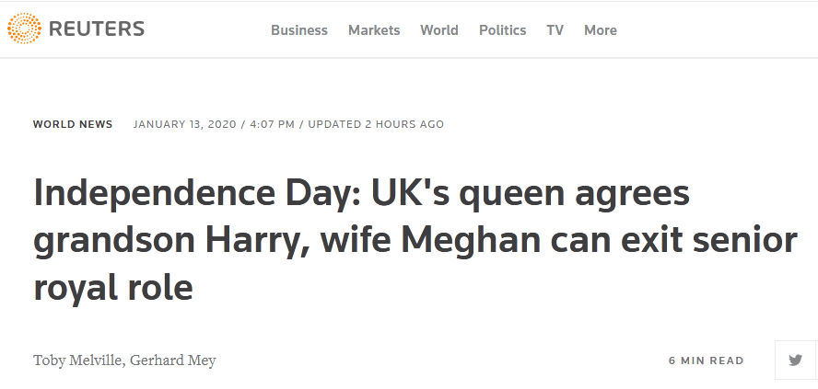Click the WORLD NEWS category label
This screenshot has width=818, height=389.
(73, 124)
